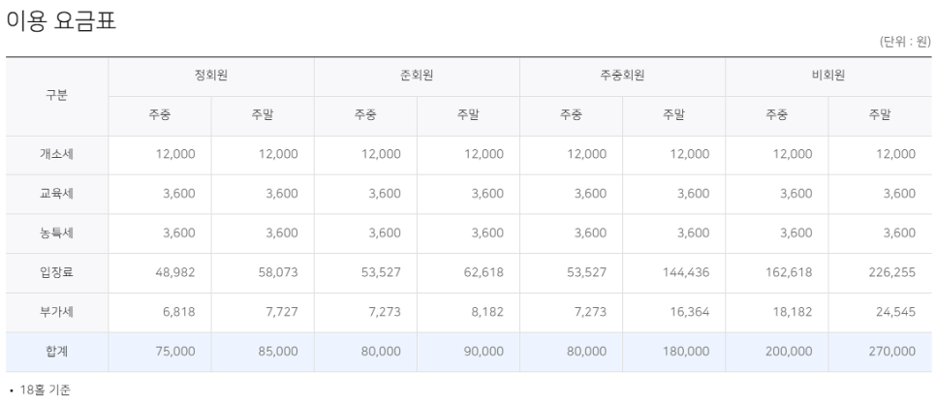Click the 합계 row label

[56, 352]
